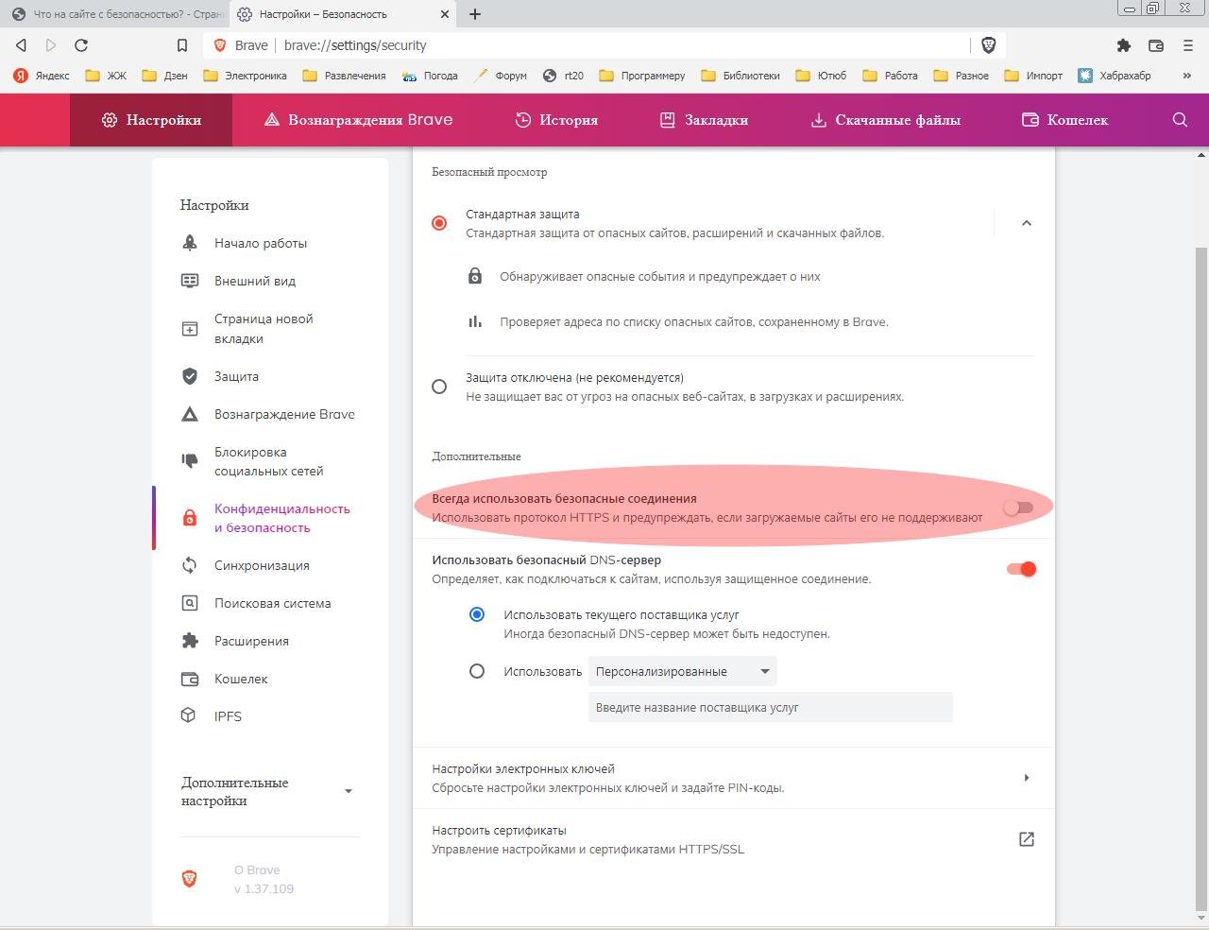Go back to previous page
1209x930 pixels.
click(x=21, y=45)
